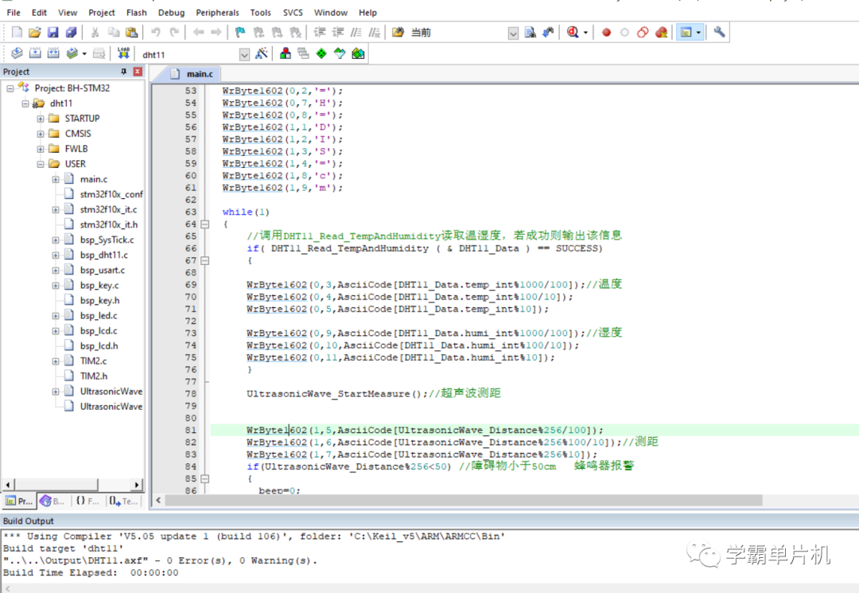Open the window layout dropdown arrow
The image size is (859, 593).
[698, 33]
